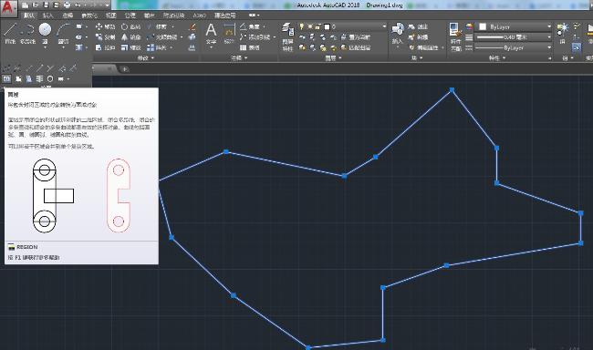
Task: Open the AutoCAD application menu button
Action: (9, 7)
